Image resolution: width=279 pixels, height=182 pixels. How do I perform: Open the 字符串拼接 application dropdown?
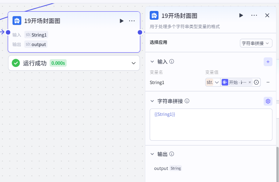[256, 43]
